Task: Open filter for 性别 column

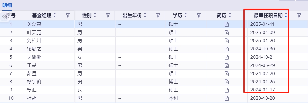Action: coord(108,15)
